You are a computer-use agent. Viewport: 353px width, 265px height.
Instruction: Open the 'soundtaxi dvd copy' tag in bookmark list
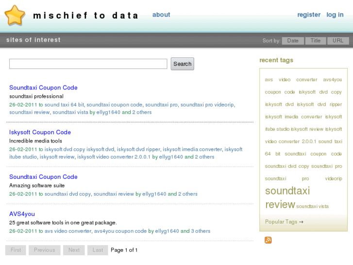click(67, 194)
